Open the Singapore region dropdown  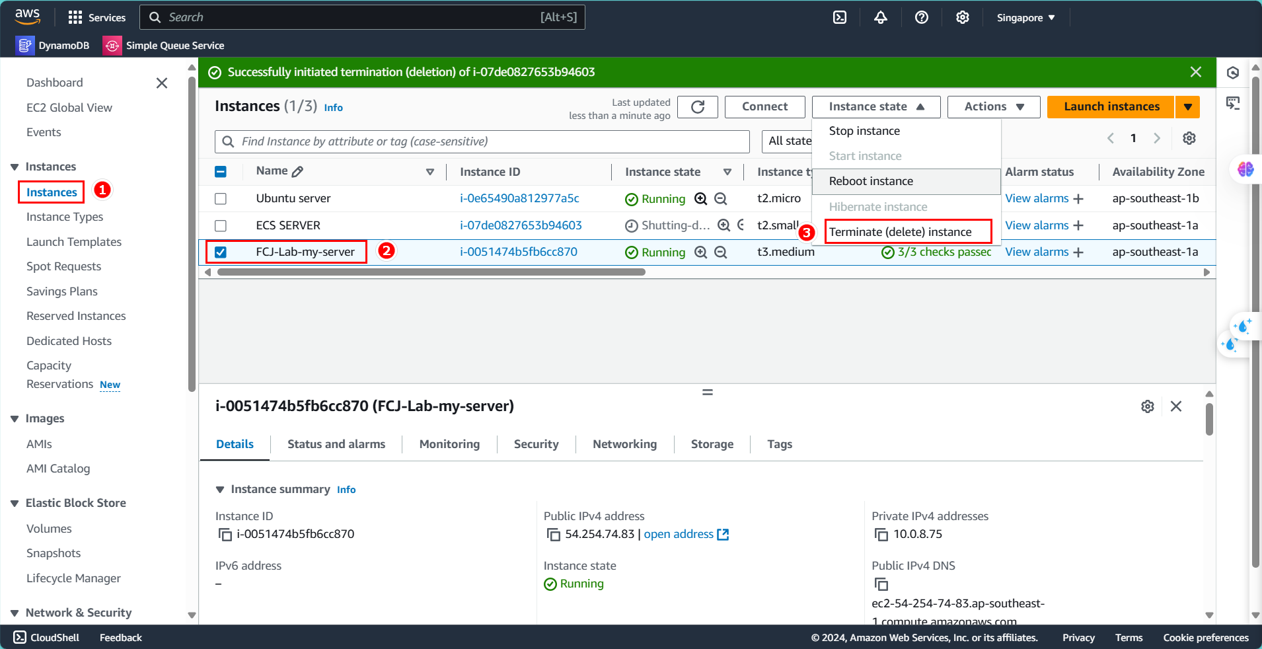[x=1025, y=18]
